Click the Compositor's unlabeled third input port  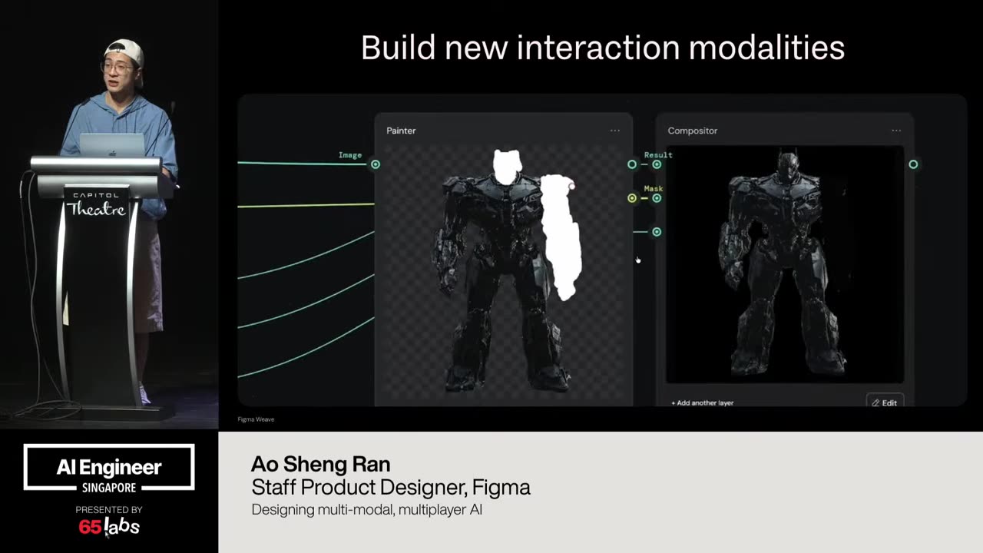pyautogui.click(x=657, y=232)
